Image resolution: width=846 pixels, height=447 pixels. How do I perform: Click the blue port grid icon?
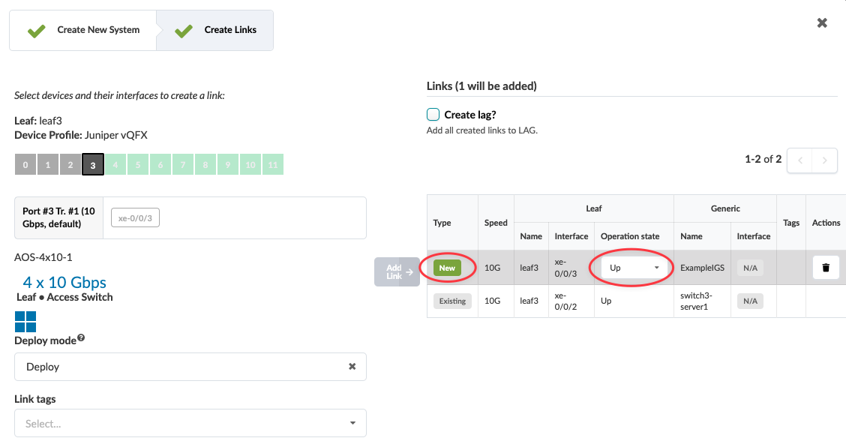click(x=25, y=322)
